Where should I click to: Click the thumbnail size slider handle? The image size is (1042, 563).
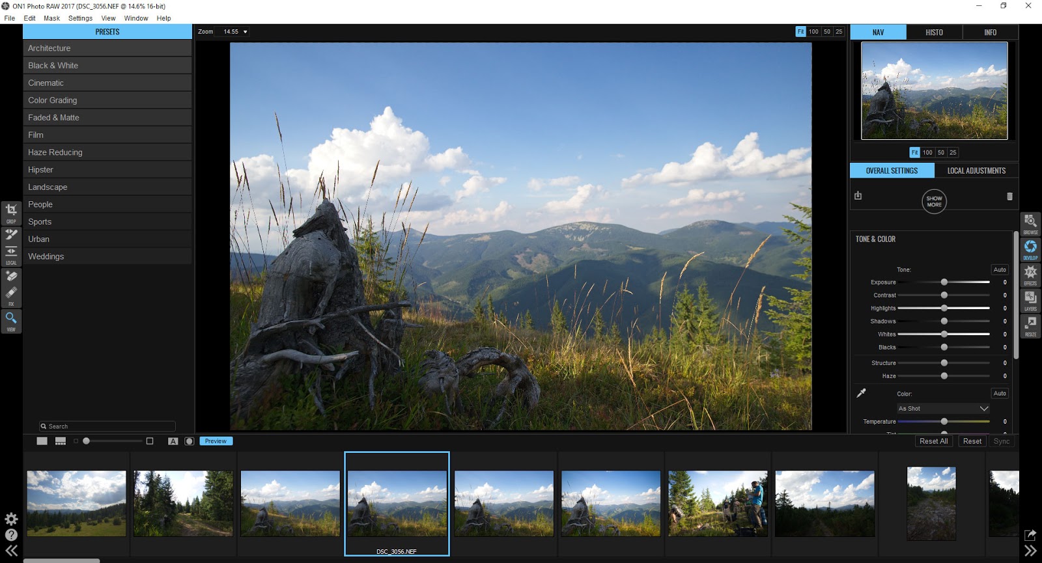click(86, 441)
